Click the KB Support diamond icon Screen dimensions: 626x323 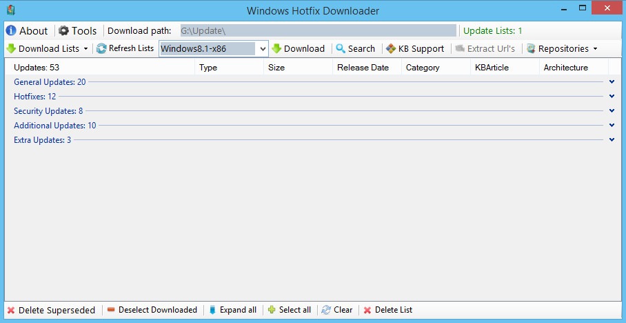pyautogui.click(x=391, y=48)
